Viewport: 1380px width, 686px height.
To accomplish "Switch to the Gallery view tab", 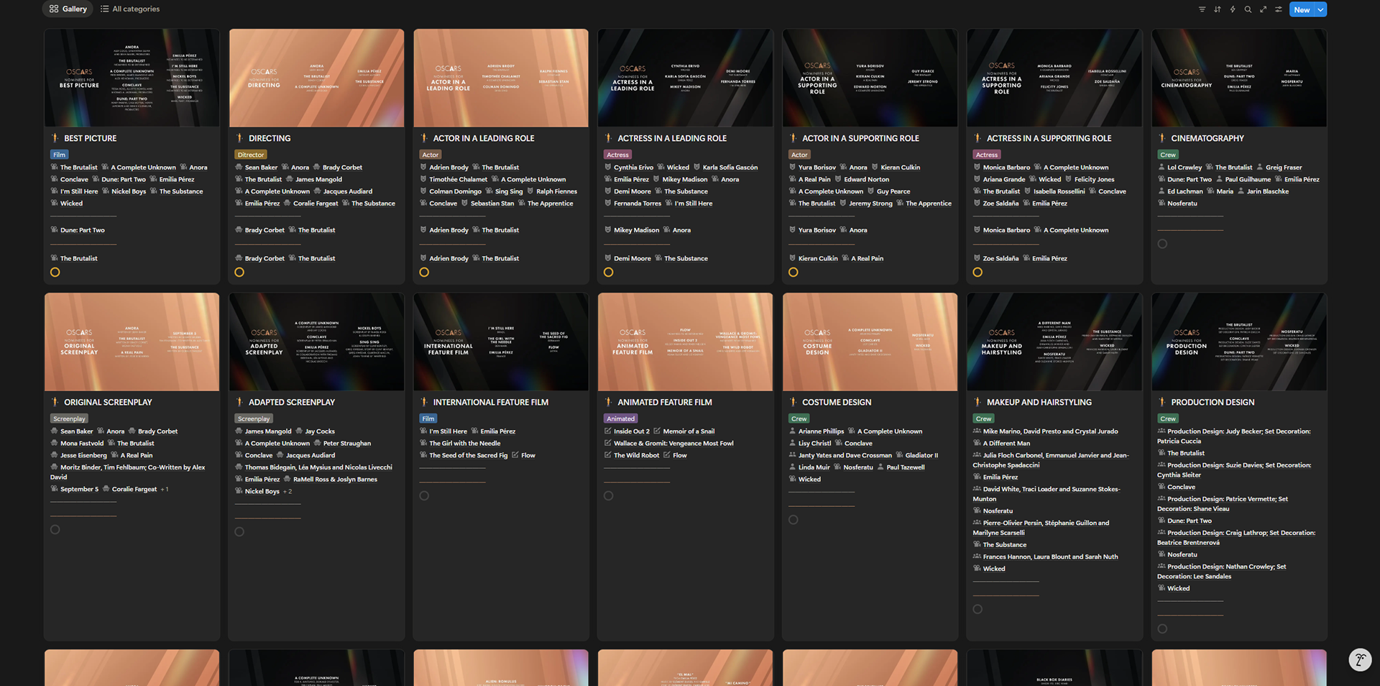I will [x=68, y=9].
